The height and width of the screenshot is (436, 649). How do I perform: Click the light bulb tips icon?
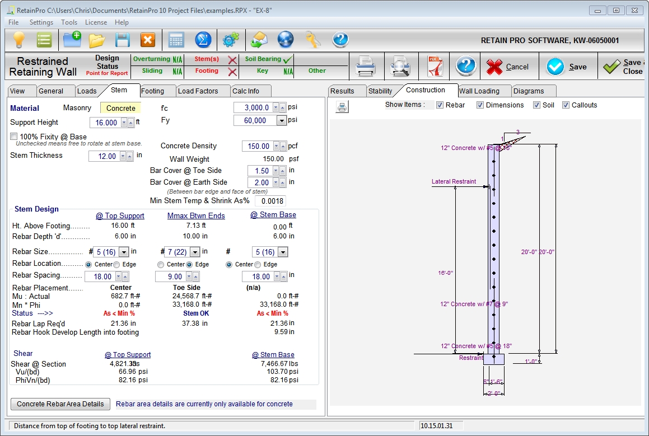[19, 40]
